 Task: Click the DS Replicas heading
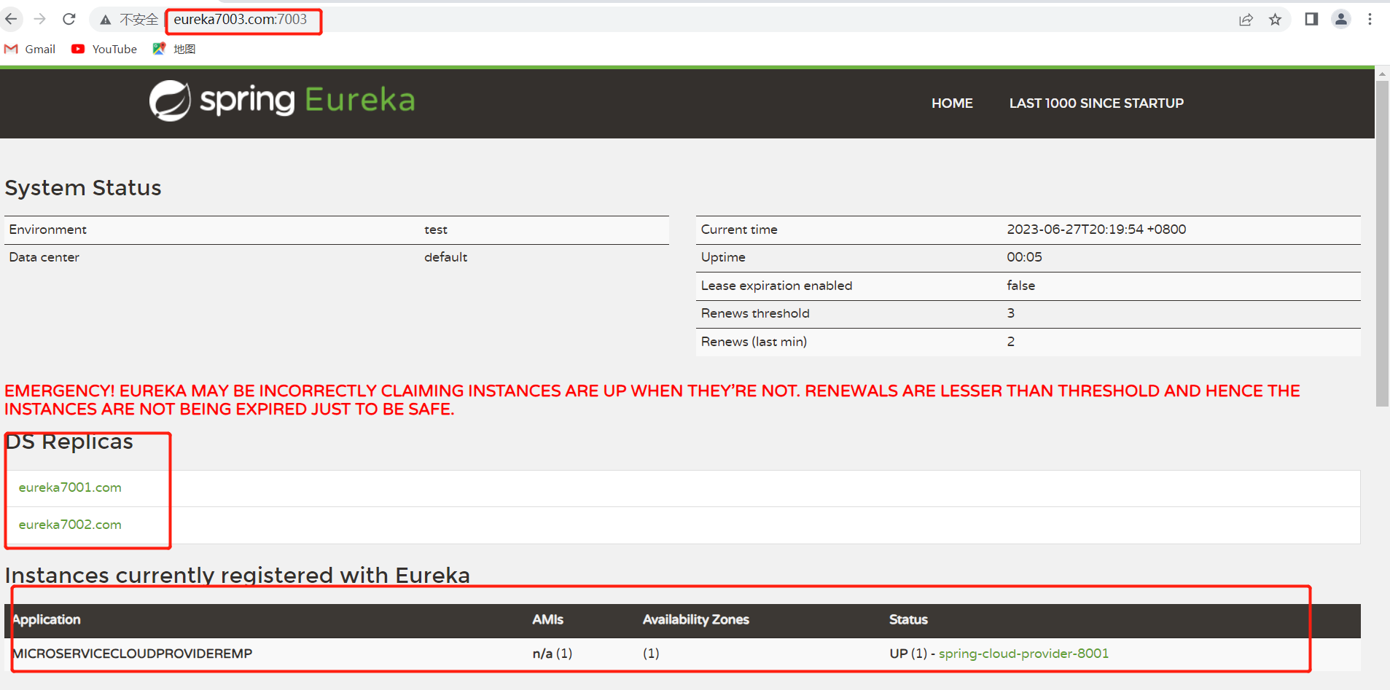[69, 442]
